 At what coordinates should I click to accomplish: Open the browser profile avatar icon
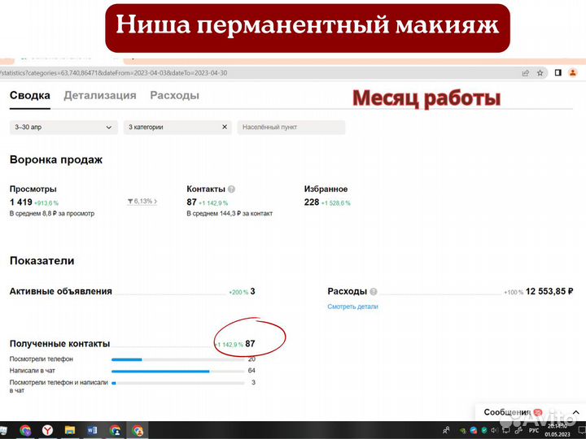pyautogui.click(x=572, y=73)
